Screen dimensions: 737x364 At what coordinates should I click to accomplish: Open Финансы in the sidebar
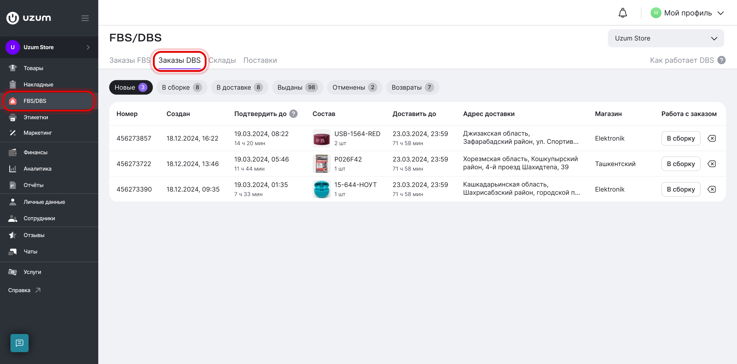click(49, 152)
